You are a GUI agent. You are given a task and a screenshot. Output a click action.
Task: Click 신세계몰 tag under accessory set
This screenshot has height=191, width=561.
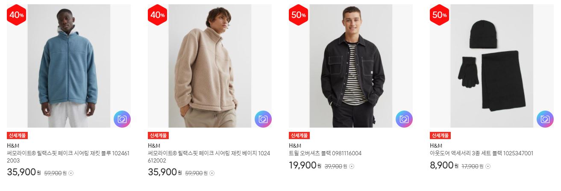click(440, 136)
